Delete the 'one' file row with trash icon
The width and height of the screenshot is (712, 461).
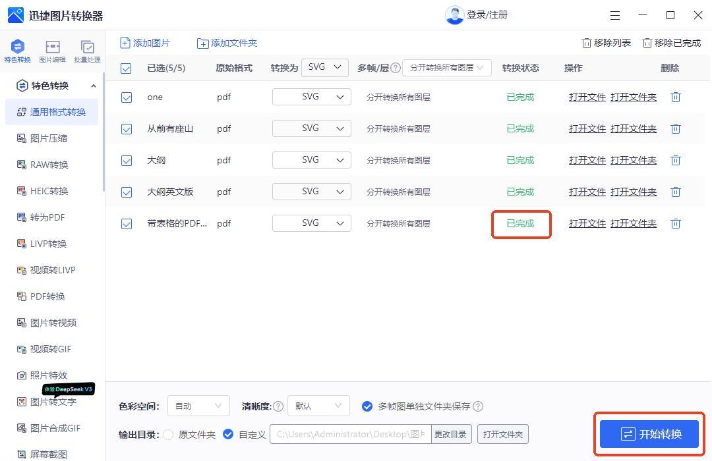(x=675, y=97)
